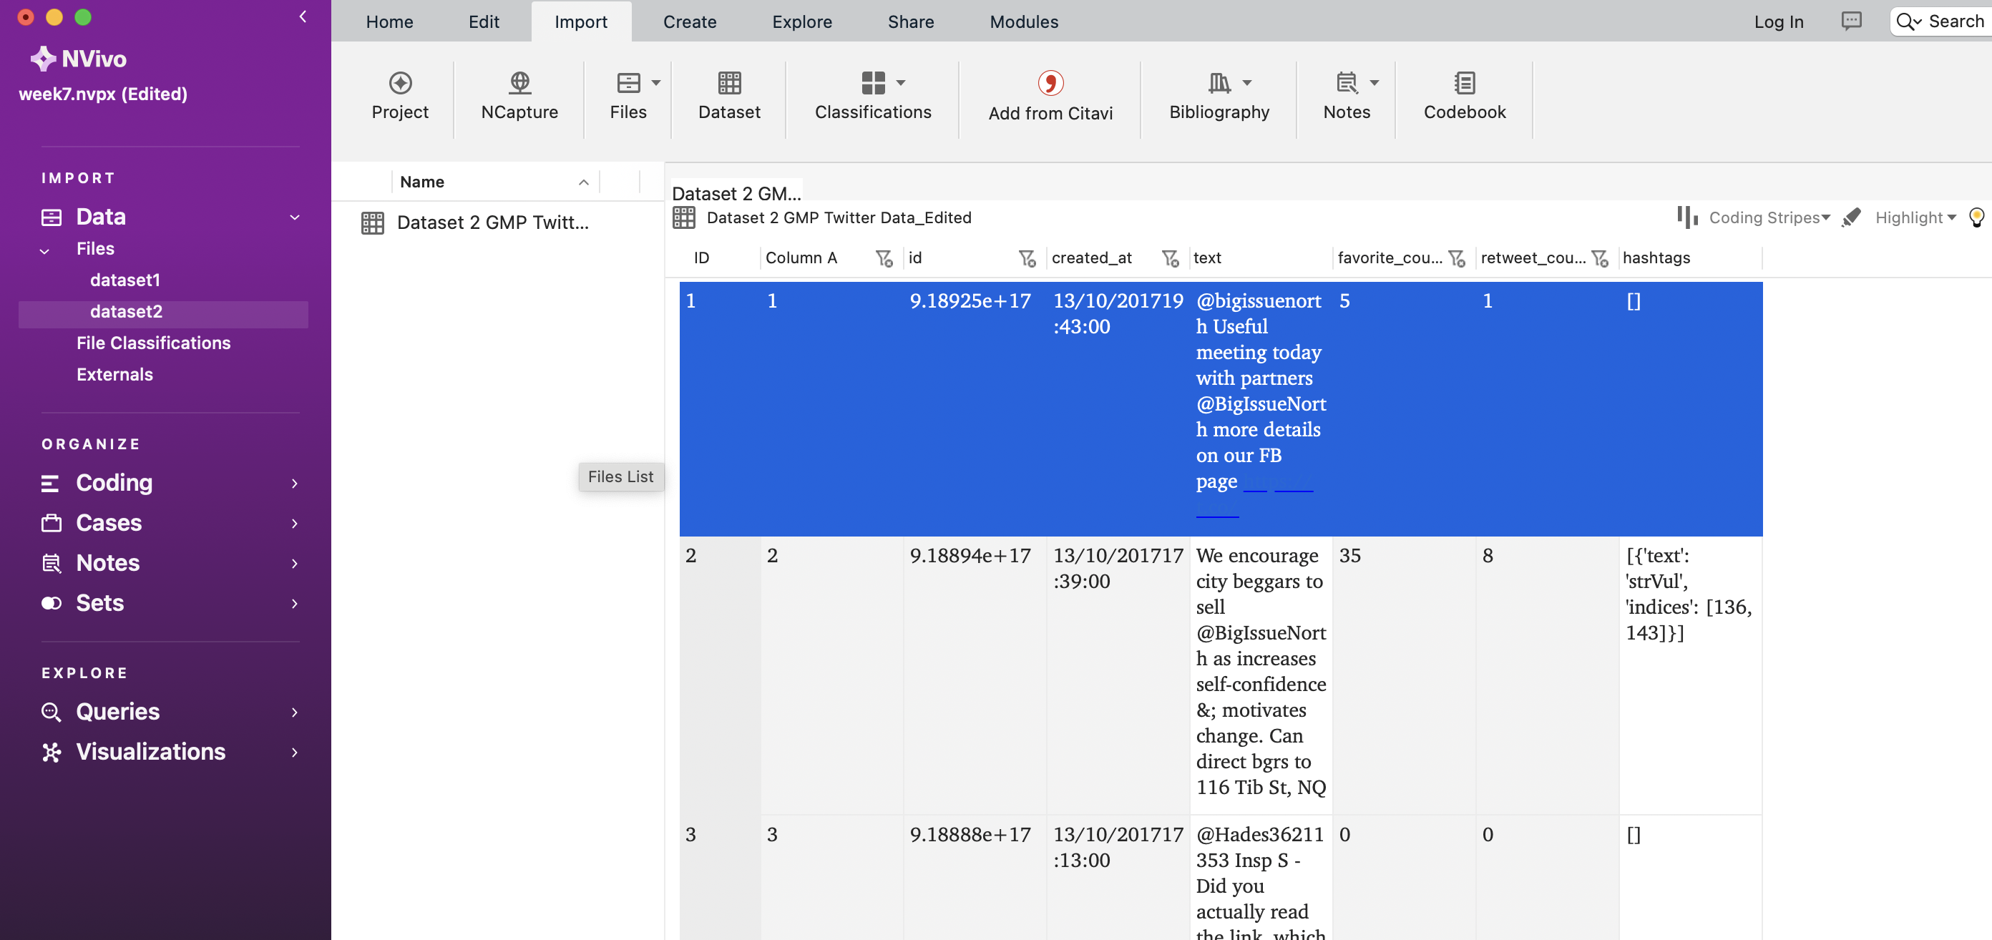Open the Codebook import icon

click(x=1464, y=84)
